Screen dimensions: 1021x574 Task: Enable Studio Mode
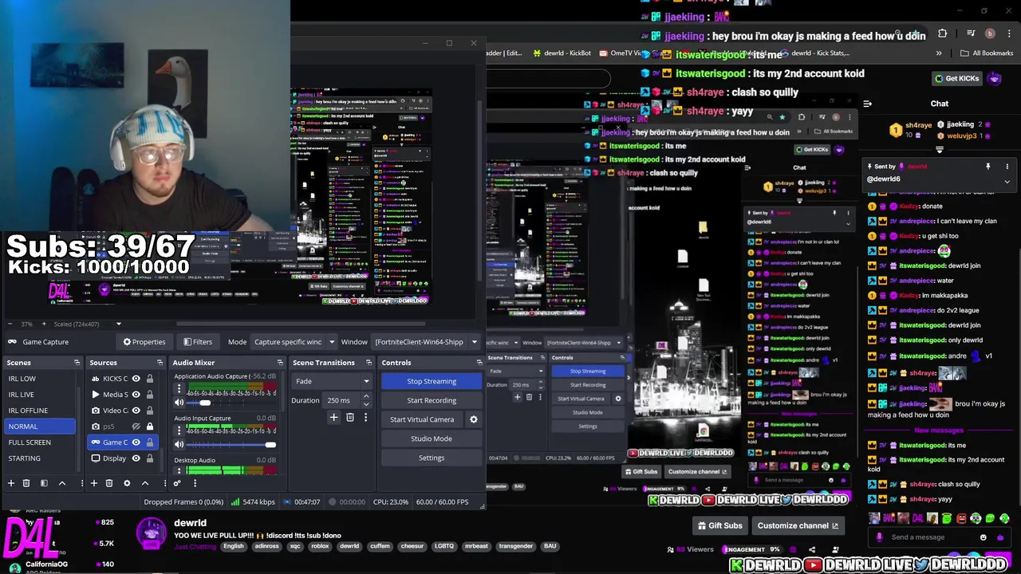(432, 438)
